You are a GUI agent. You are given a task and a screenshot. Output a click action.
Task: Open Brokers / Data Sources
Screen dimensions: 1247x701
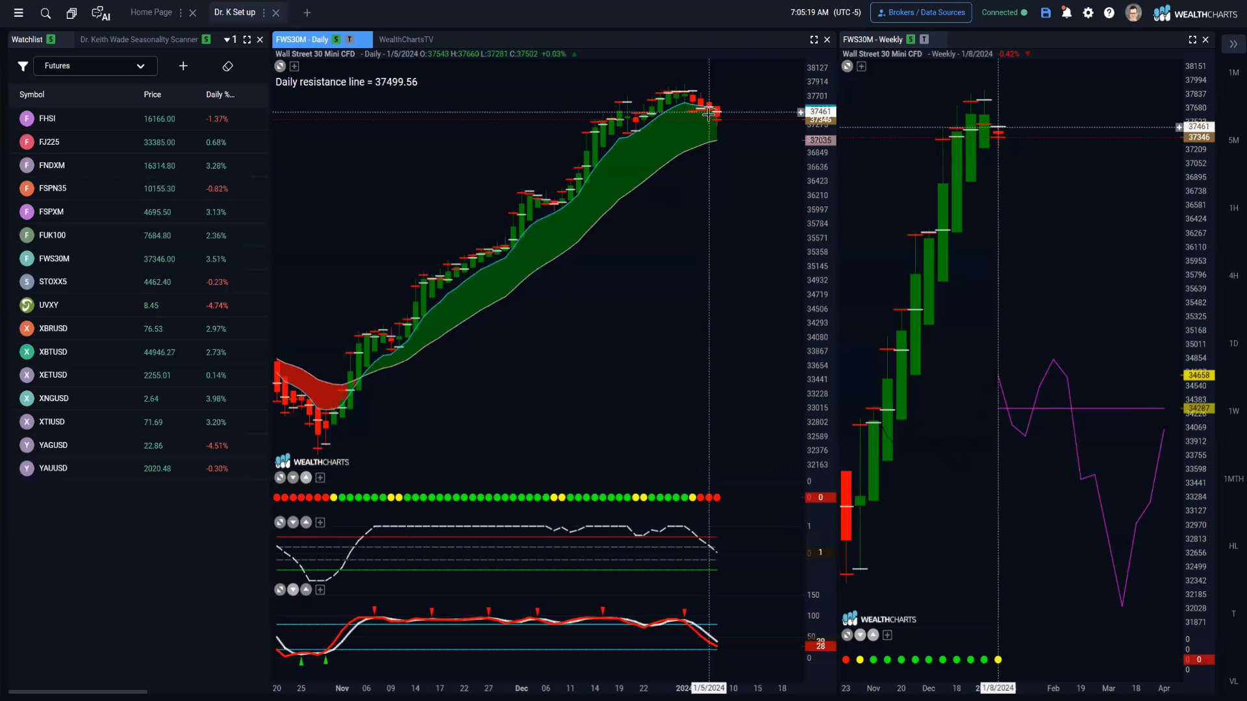click(x=921, y=12)
